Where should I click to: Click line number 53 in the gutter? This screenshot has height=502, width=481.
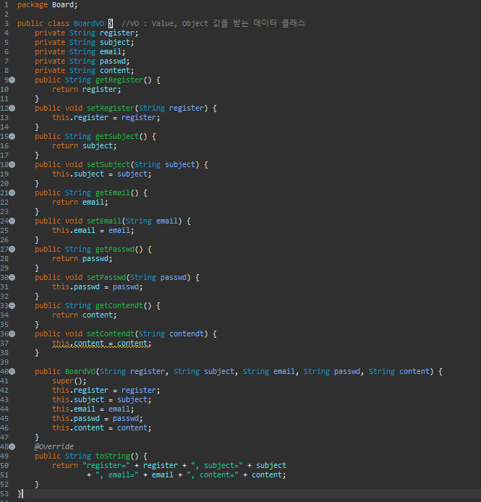tap(4, 493)
